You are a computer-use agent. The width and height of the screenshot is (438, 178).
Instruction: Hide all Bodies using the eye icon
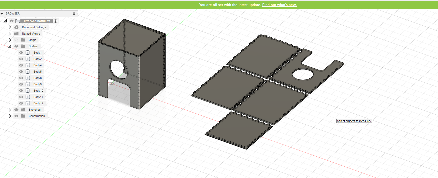point(16,46)
